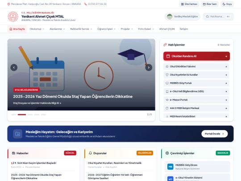The image size is (241, 181).
Task: Click the newspaper icon beside Haberler
Action: 13,153
